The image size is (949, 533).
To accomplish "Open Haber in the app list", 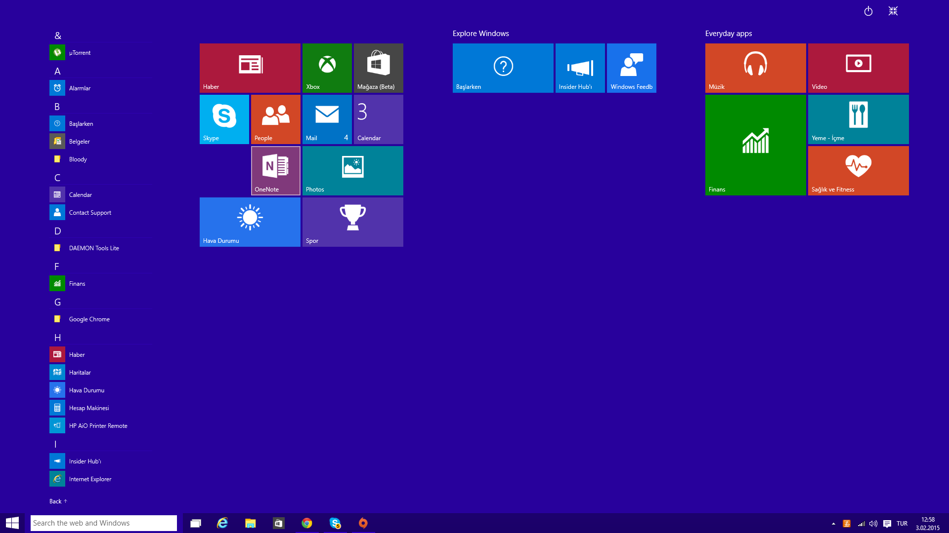I will (100, 354).
